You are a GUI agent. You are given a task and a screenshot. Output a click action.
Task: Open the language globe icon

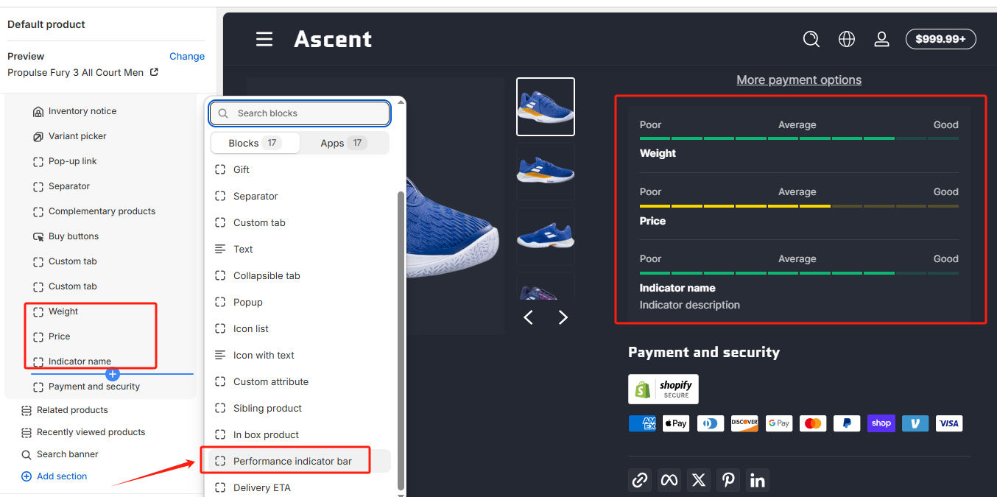(847, 39)
